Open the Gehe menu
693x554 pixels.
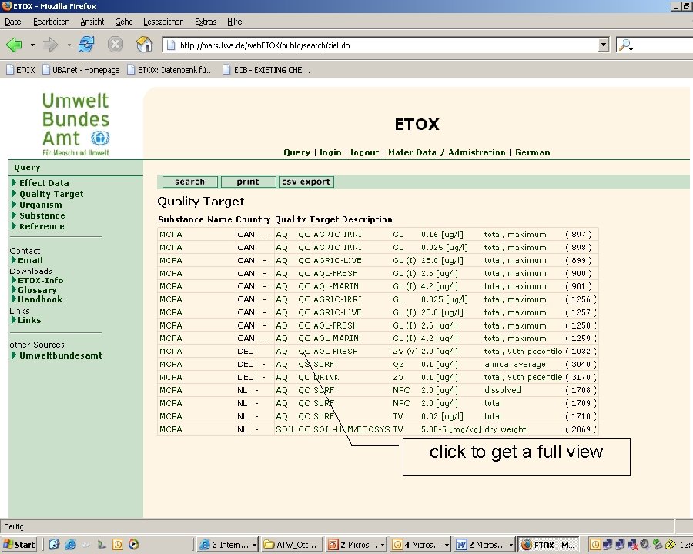pos(124,22)
